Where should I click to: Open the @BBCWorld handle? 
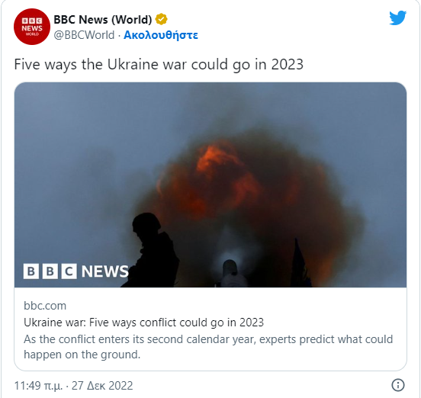(84, 35)
